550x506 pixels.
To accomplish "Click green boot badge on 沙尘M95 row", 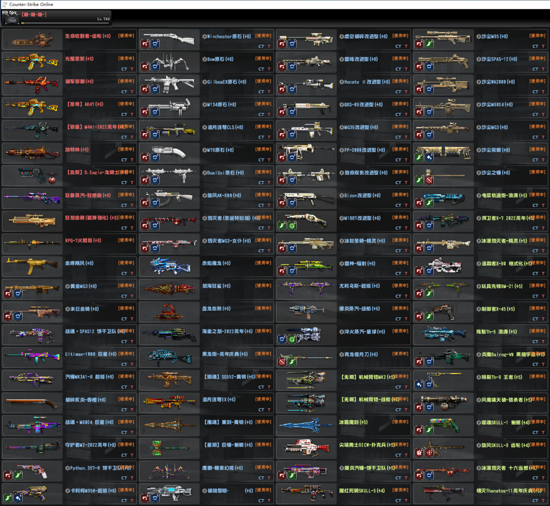I will pyautogui.click(x=429, y=44).
